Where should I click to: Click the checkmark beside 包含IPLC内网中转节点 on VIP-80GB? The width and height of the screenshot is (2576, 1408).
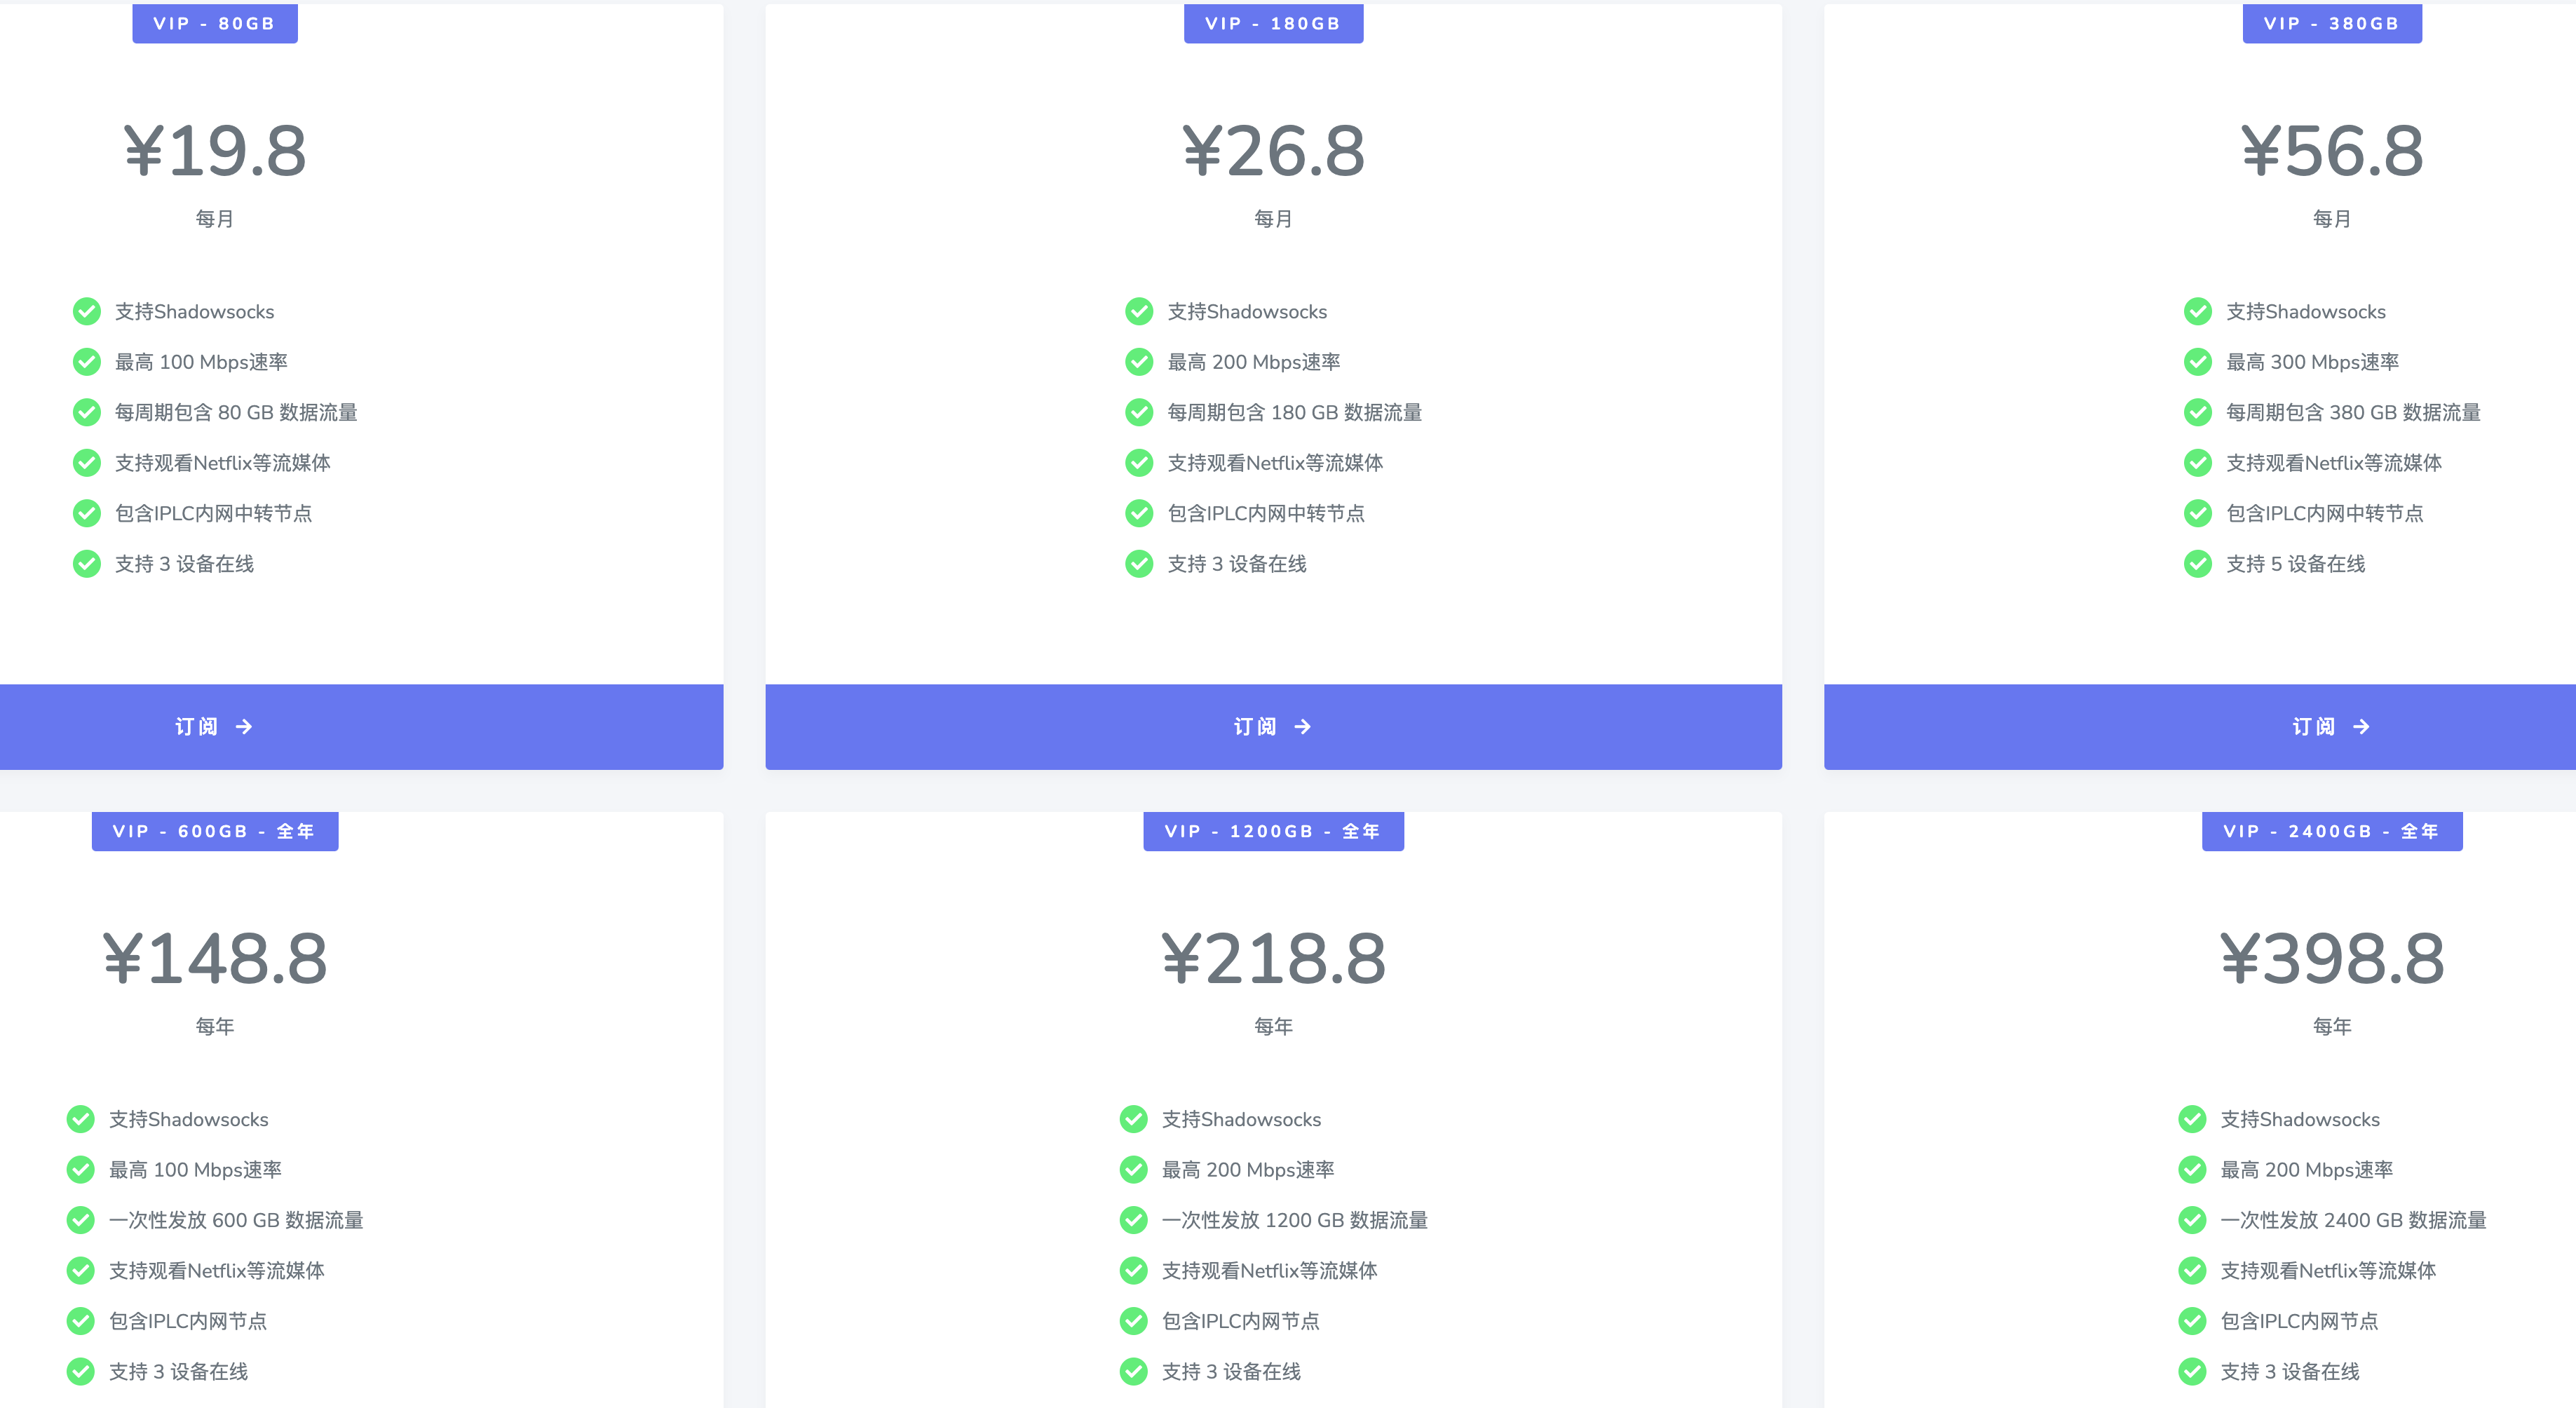coord(86,513)
